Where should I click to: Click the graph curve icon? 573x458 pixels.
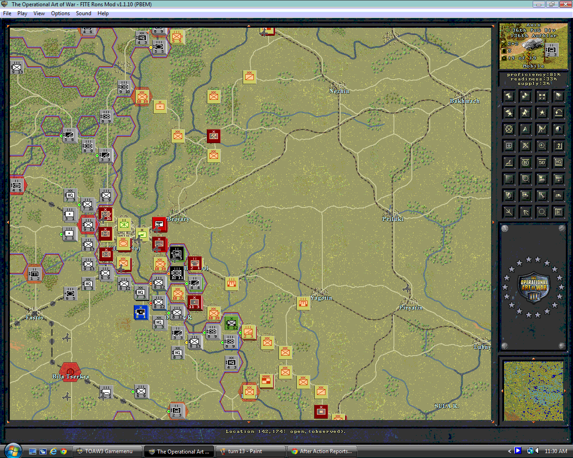click(542, 129)
